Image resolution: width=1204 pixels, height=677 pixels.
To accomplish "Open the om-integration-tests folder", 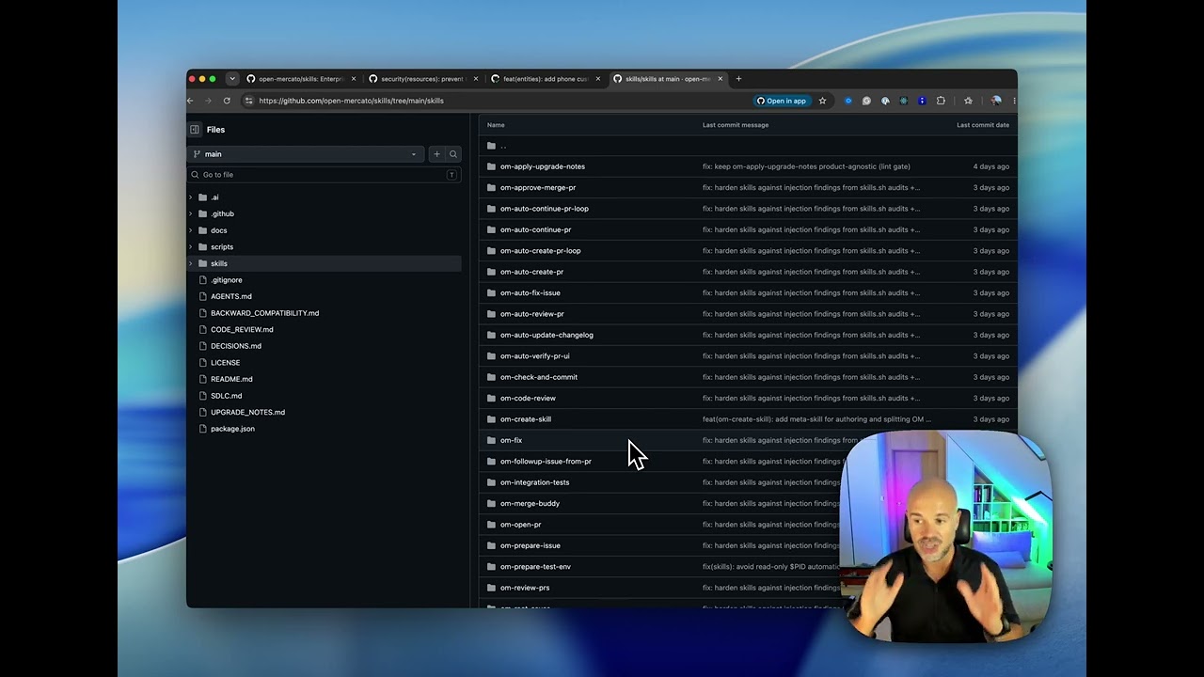I will [534, 482].
